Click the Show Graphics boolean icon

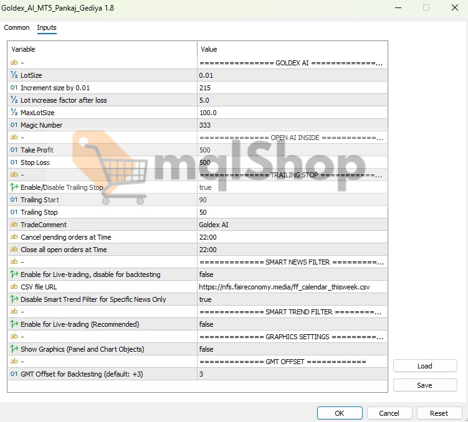[14, 349]
